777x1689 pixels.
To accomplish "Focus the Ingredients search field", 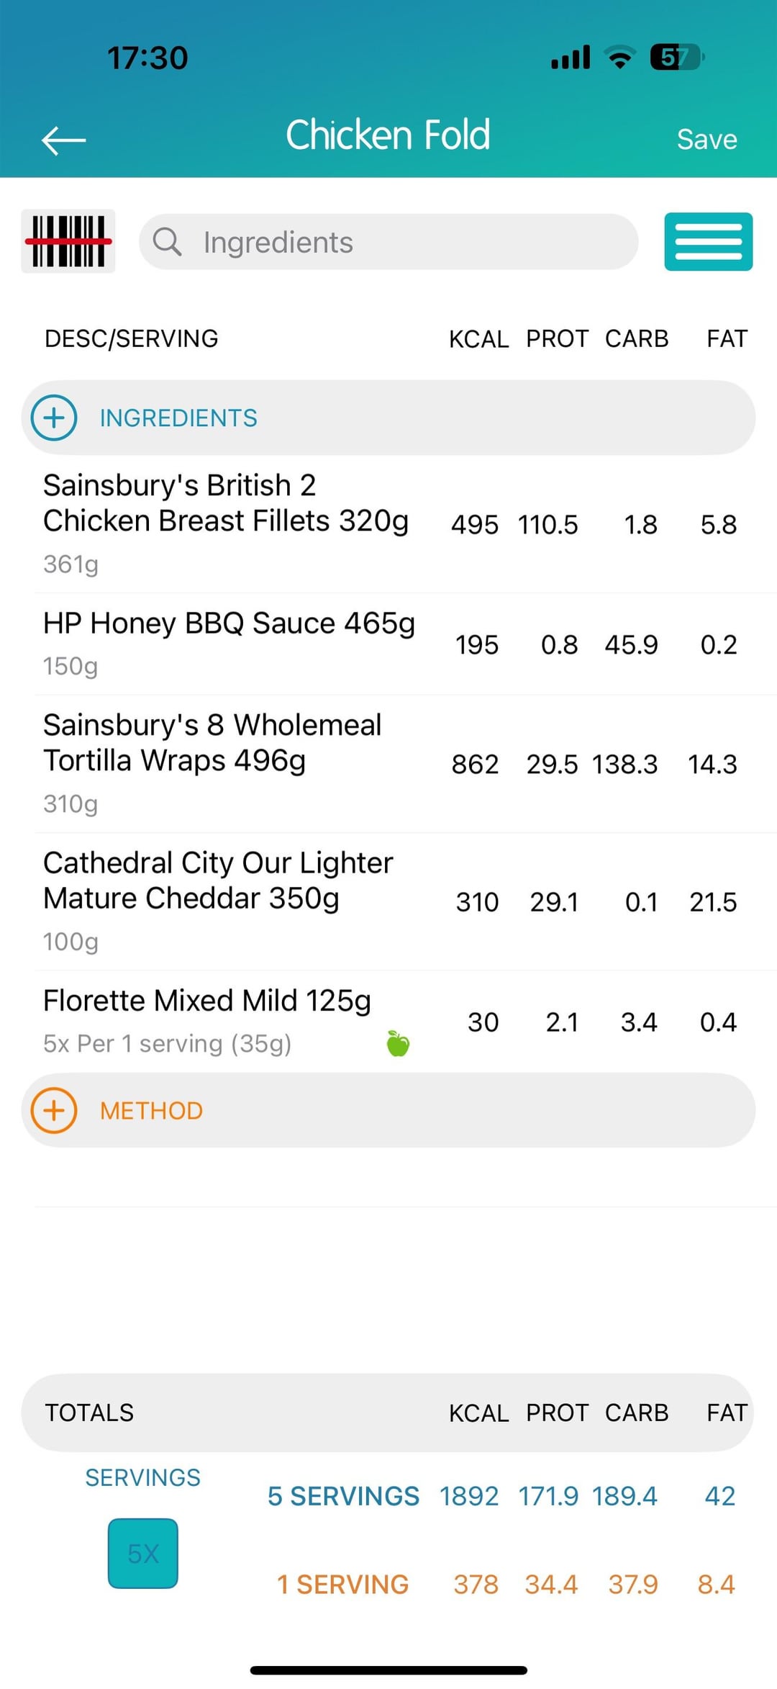I will tap(403, 243).
